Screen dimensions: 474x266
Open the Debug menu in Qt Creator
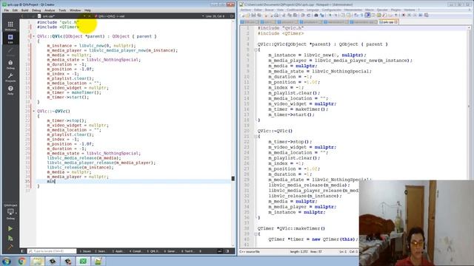(x=36, y=10)
